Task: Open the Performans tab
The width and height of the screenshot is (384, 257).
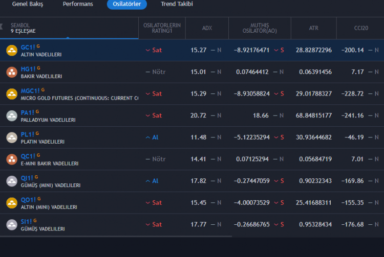Action: point(78,4)
